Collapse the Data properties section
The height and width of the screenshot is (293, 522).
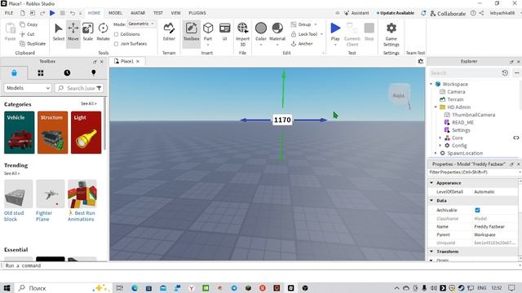tap(431, 200)
